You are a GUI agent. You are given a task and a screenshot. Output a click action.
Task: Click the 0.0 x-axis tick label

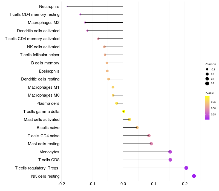[x=123, y=184]
